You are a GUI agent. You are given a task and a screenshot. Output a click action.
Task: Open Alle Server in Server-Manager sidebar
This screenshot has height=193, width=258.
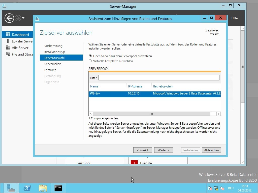pyautogui.click(x=20, y=48)
